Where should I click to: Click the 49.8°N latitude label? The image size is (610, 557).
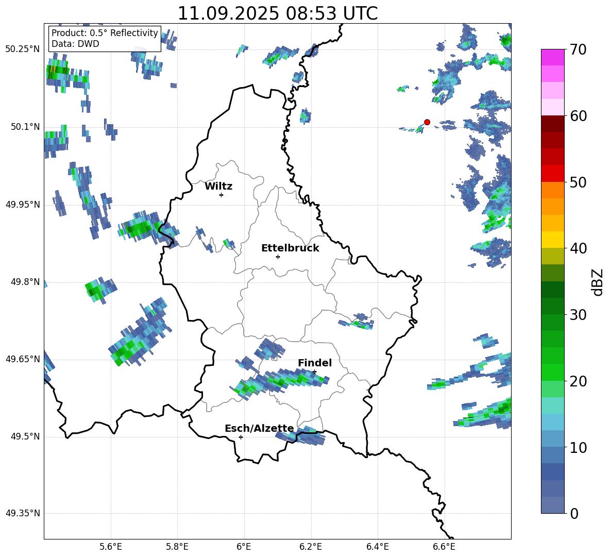[25, 282]
